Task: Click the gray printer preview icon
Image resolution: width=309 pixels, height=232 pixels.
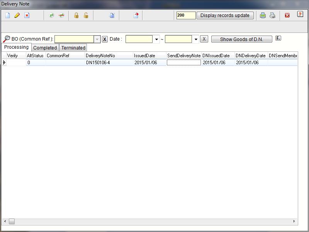Action: pyautogui.click(x=272, y=15)
